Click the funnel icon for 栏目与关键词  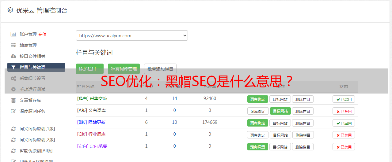point(13,67)
